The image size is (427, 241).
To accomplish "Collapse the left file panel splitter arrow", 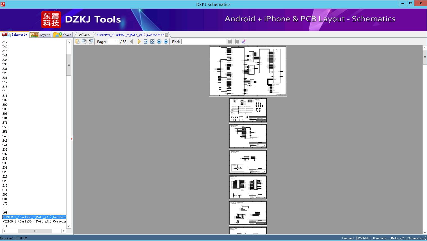I will (72, 139).
